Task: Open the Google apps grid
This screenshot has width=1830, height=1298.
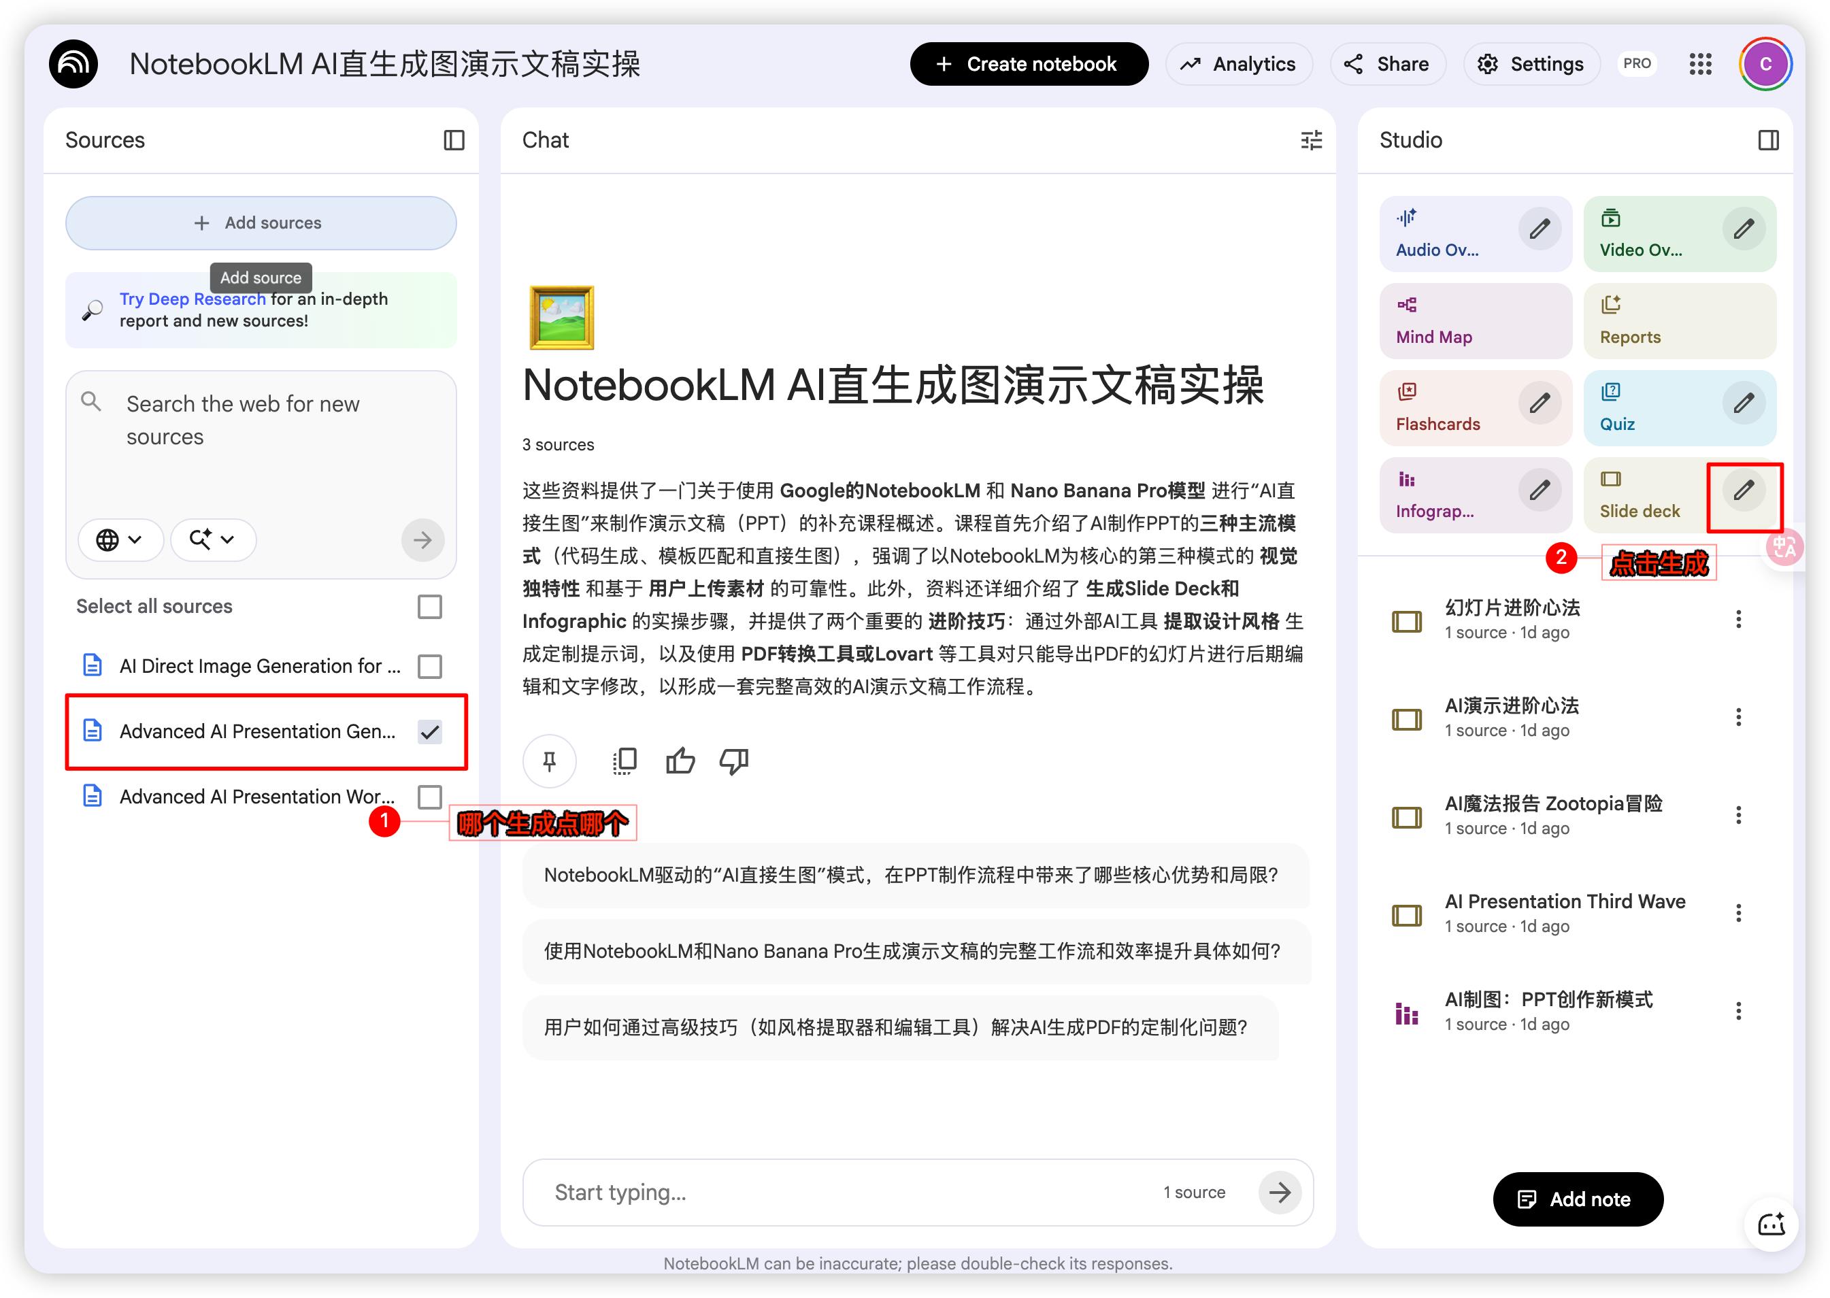Action: (1700, 64)
